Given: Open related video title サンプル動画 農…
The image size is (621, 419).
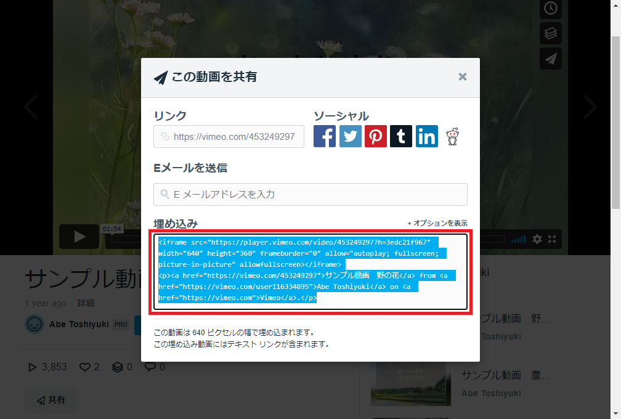Looking at the screenshot, I should tap(505, 375).
